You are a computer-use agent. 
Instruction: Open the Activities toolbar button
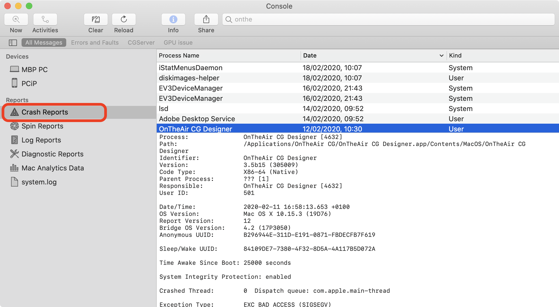[x=45, y=19]
